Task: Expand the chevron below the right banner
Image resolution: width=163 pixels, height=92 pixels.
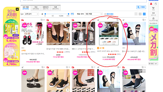Action: click(156, 64)
